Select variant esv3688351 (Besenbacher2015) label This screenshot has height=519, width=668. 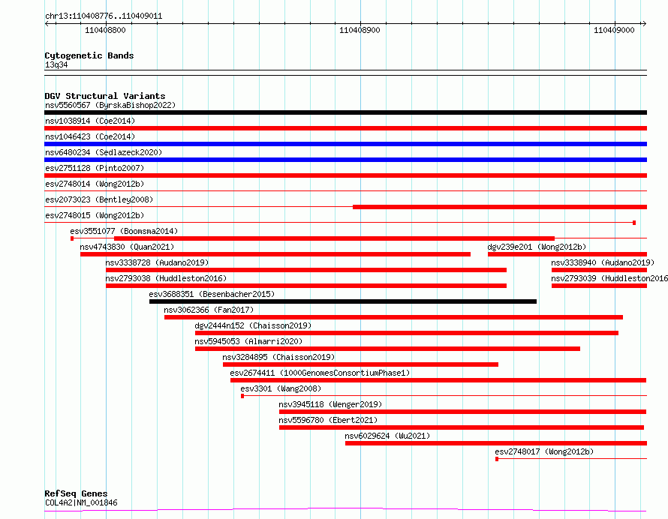click(x=212, y=294)
